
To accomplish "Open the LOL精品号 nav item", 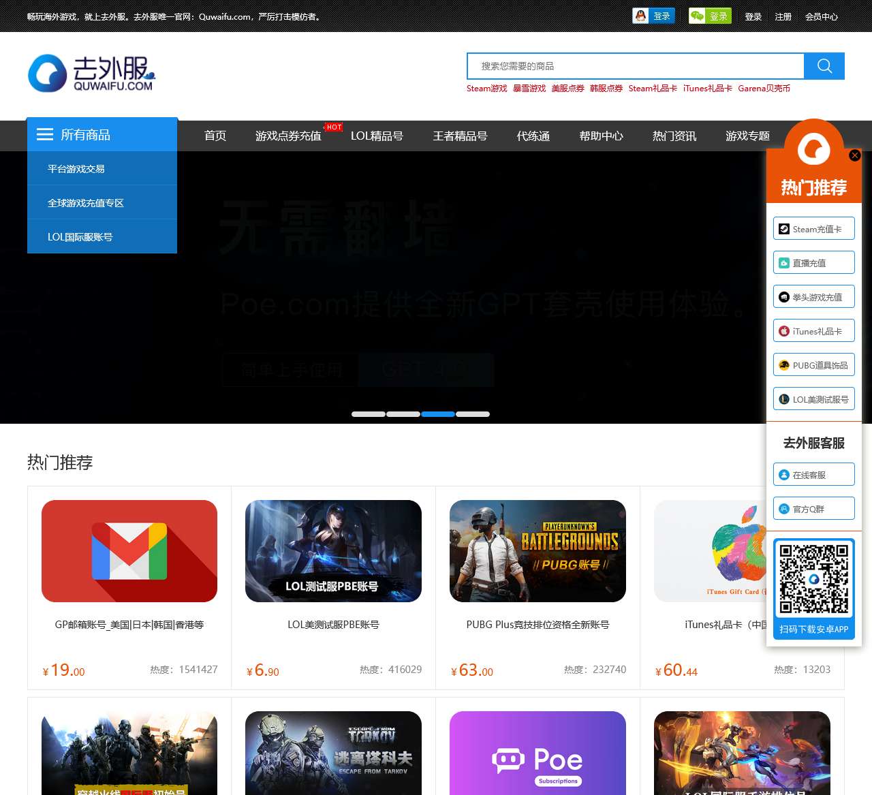I will tap(377, 136).
